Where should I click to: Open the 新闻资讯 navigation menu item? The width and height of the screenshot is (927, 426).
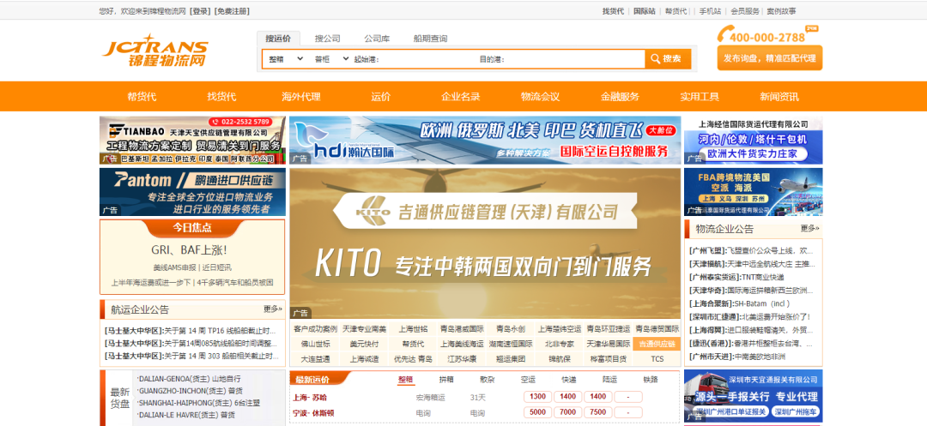point(779,97)
